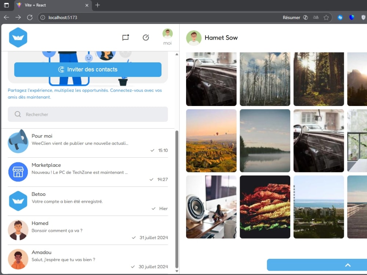Open the new message chat icon
This screenshot has height=275, width=367.
click(126, 37)
